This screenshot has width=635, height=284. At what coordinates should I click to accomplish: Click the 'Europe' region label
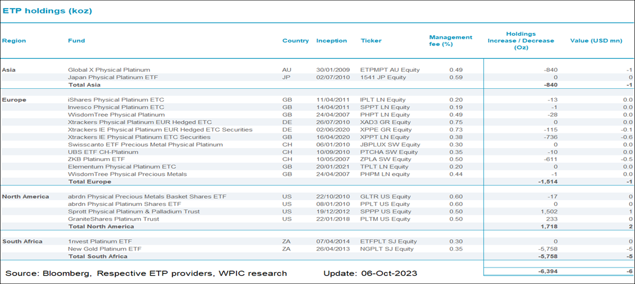[14, 100]
